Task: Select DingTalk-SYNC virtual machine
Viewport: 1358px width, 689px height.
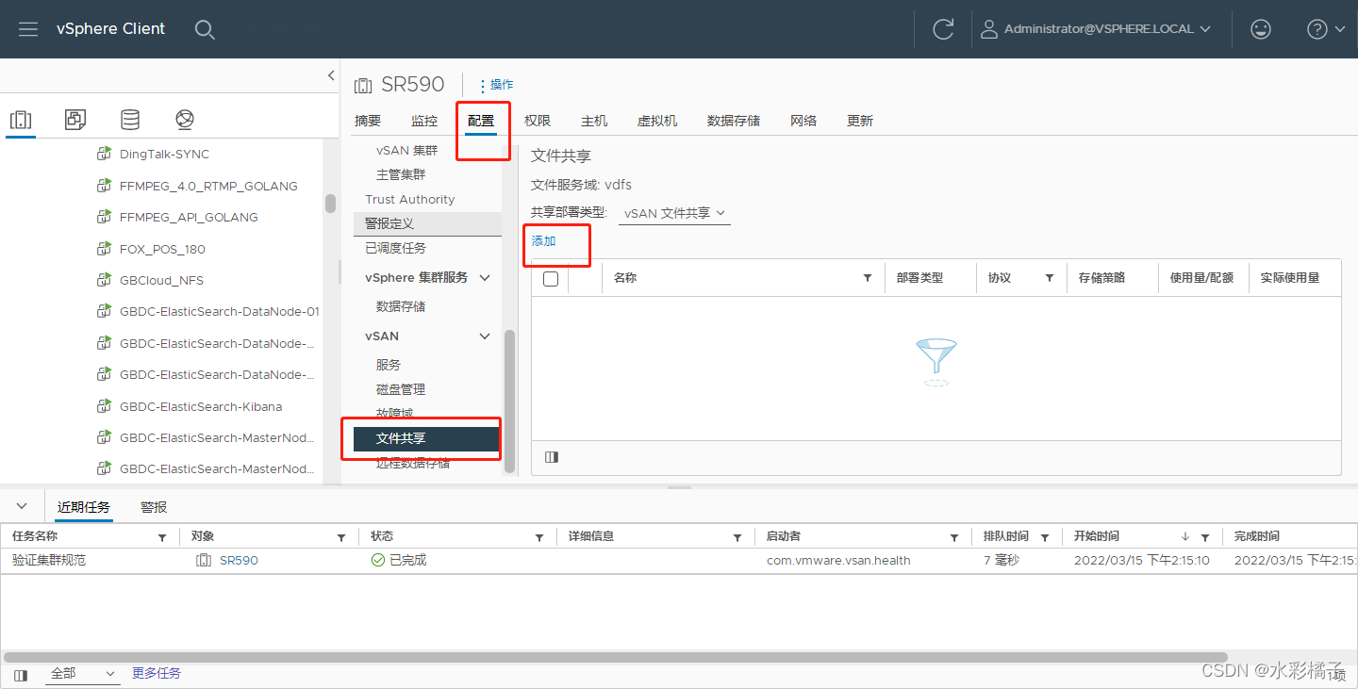Action: [164, 154]
